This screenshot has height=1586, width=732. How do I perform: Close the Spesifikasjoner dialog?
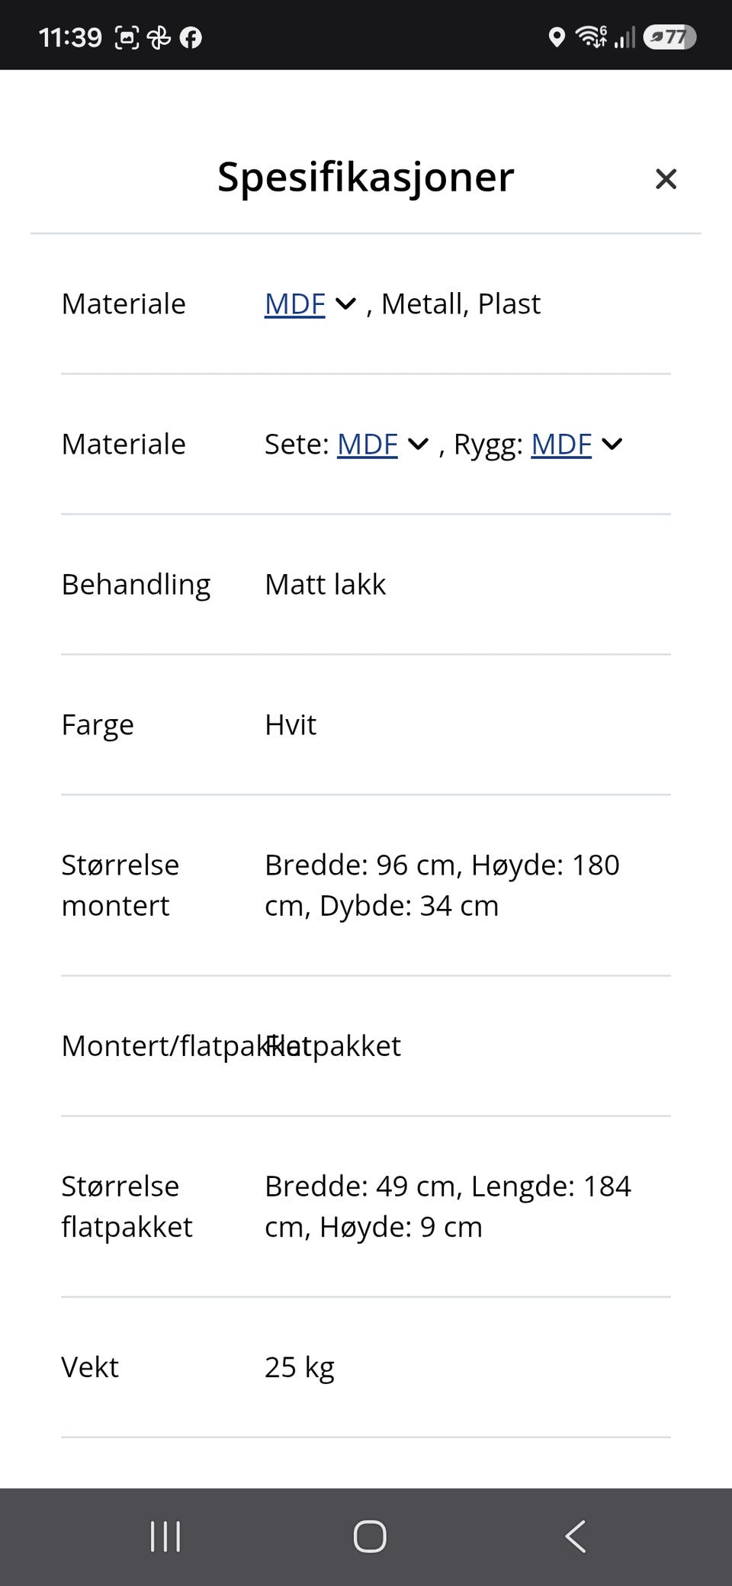666,179
